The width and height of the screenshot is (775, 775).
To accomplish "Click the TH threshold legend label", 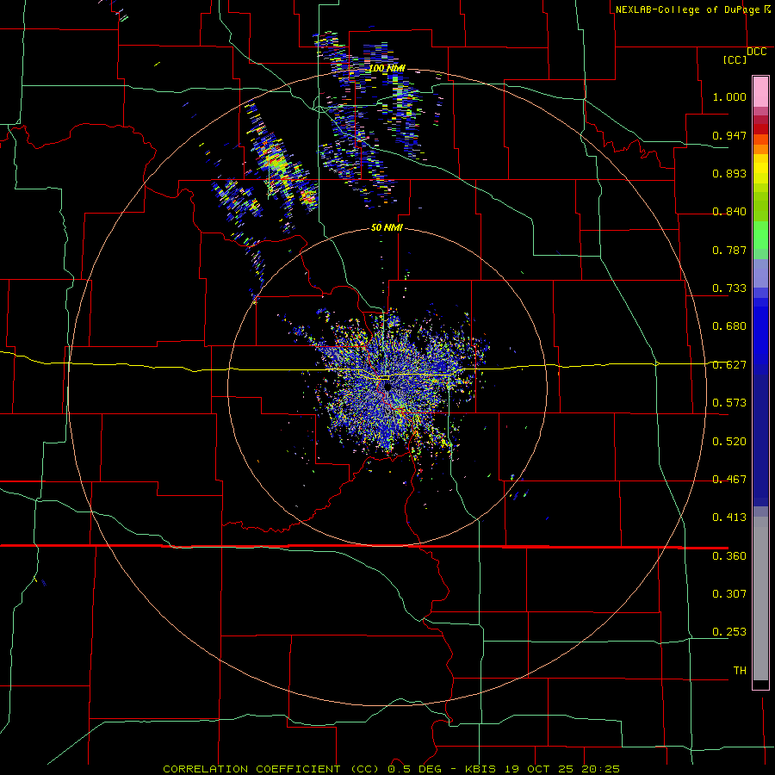I will (x=740, y=671).
